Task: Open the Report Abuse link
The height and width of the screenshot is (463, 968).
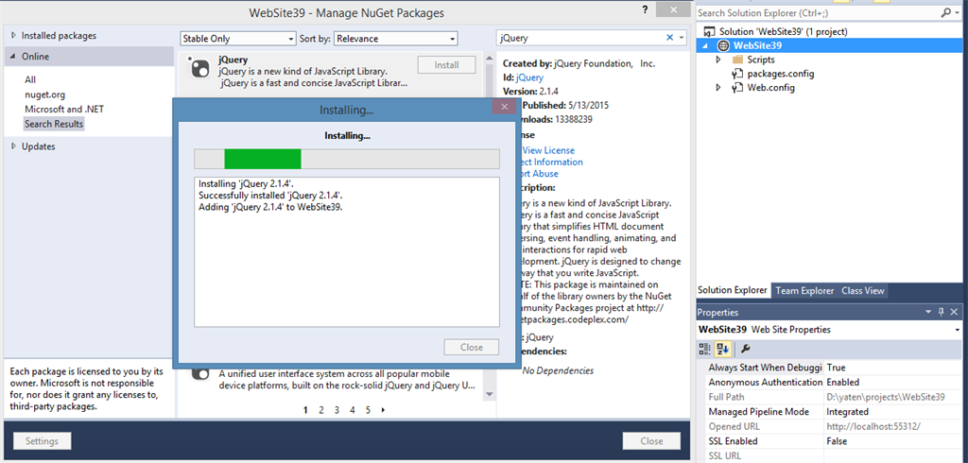Action: 539,174
